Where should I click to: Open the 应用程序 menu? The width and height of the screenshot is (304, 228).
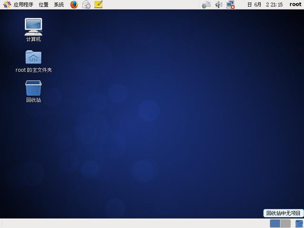tap(23, 4)
